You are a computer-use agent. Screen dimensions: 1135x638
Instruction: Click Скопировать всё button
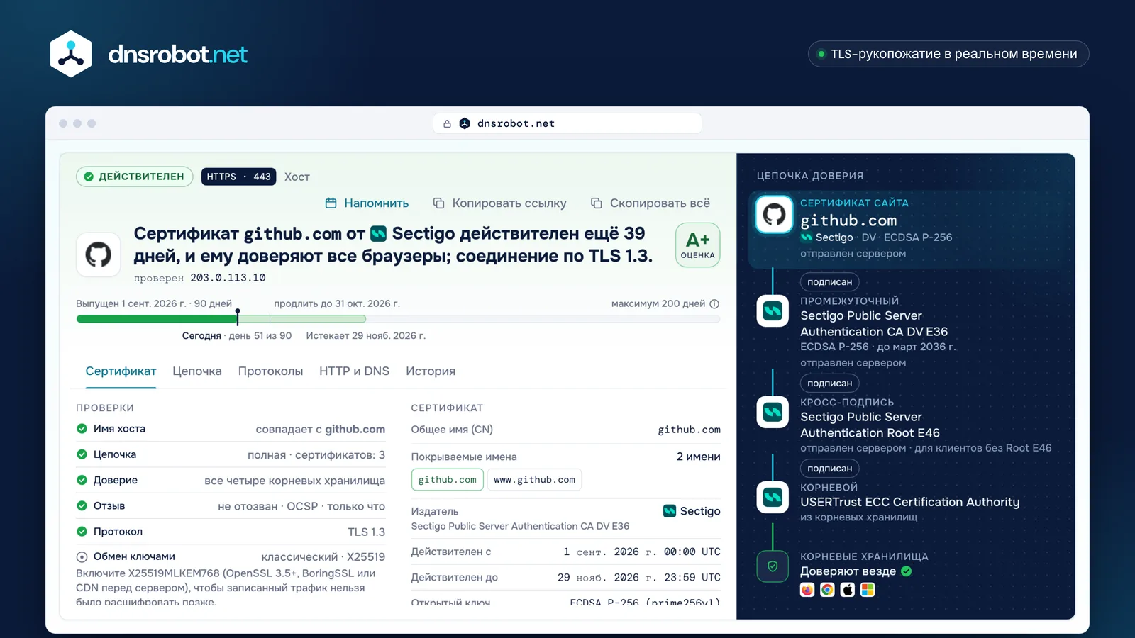650,203
